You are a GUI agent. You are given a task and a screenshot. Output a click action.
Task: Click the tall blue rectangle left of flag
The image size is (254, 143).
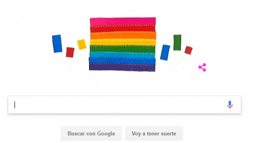click(x=57, y=43)
